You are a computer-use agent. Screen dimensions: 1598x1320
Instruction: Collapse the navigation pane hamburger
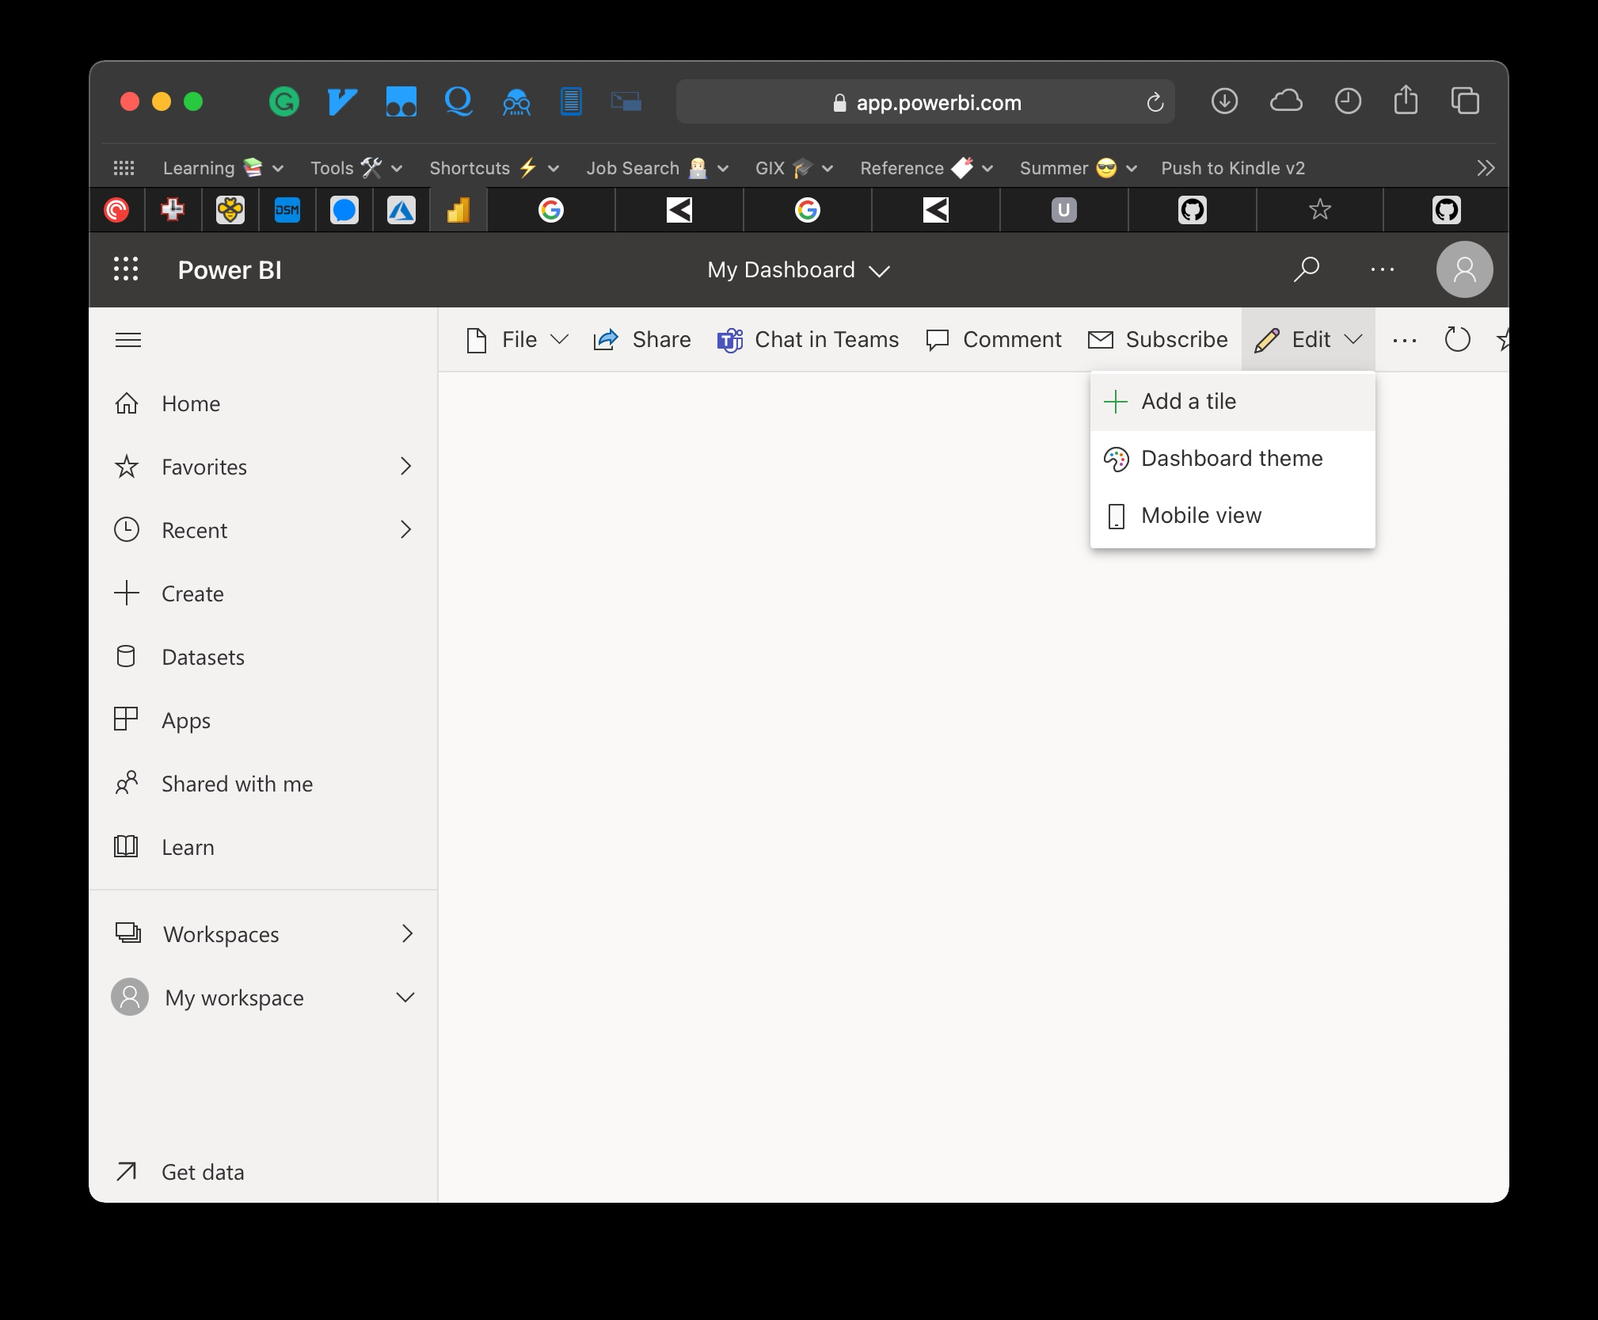tap(128, 340)
